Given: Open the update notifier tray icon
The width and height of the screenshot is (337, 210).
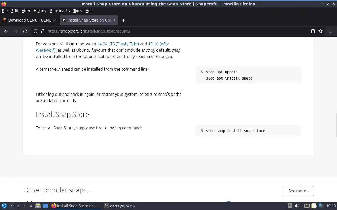Looking at the screenshot, I should point(321,206).
